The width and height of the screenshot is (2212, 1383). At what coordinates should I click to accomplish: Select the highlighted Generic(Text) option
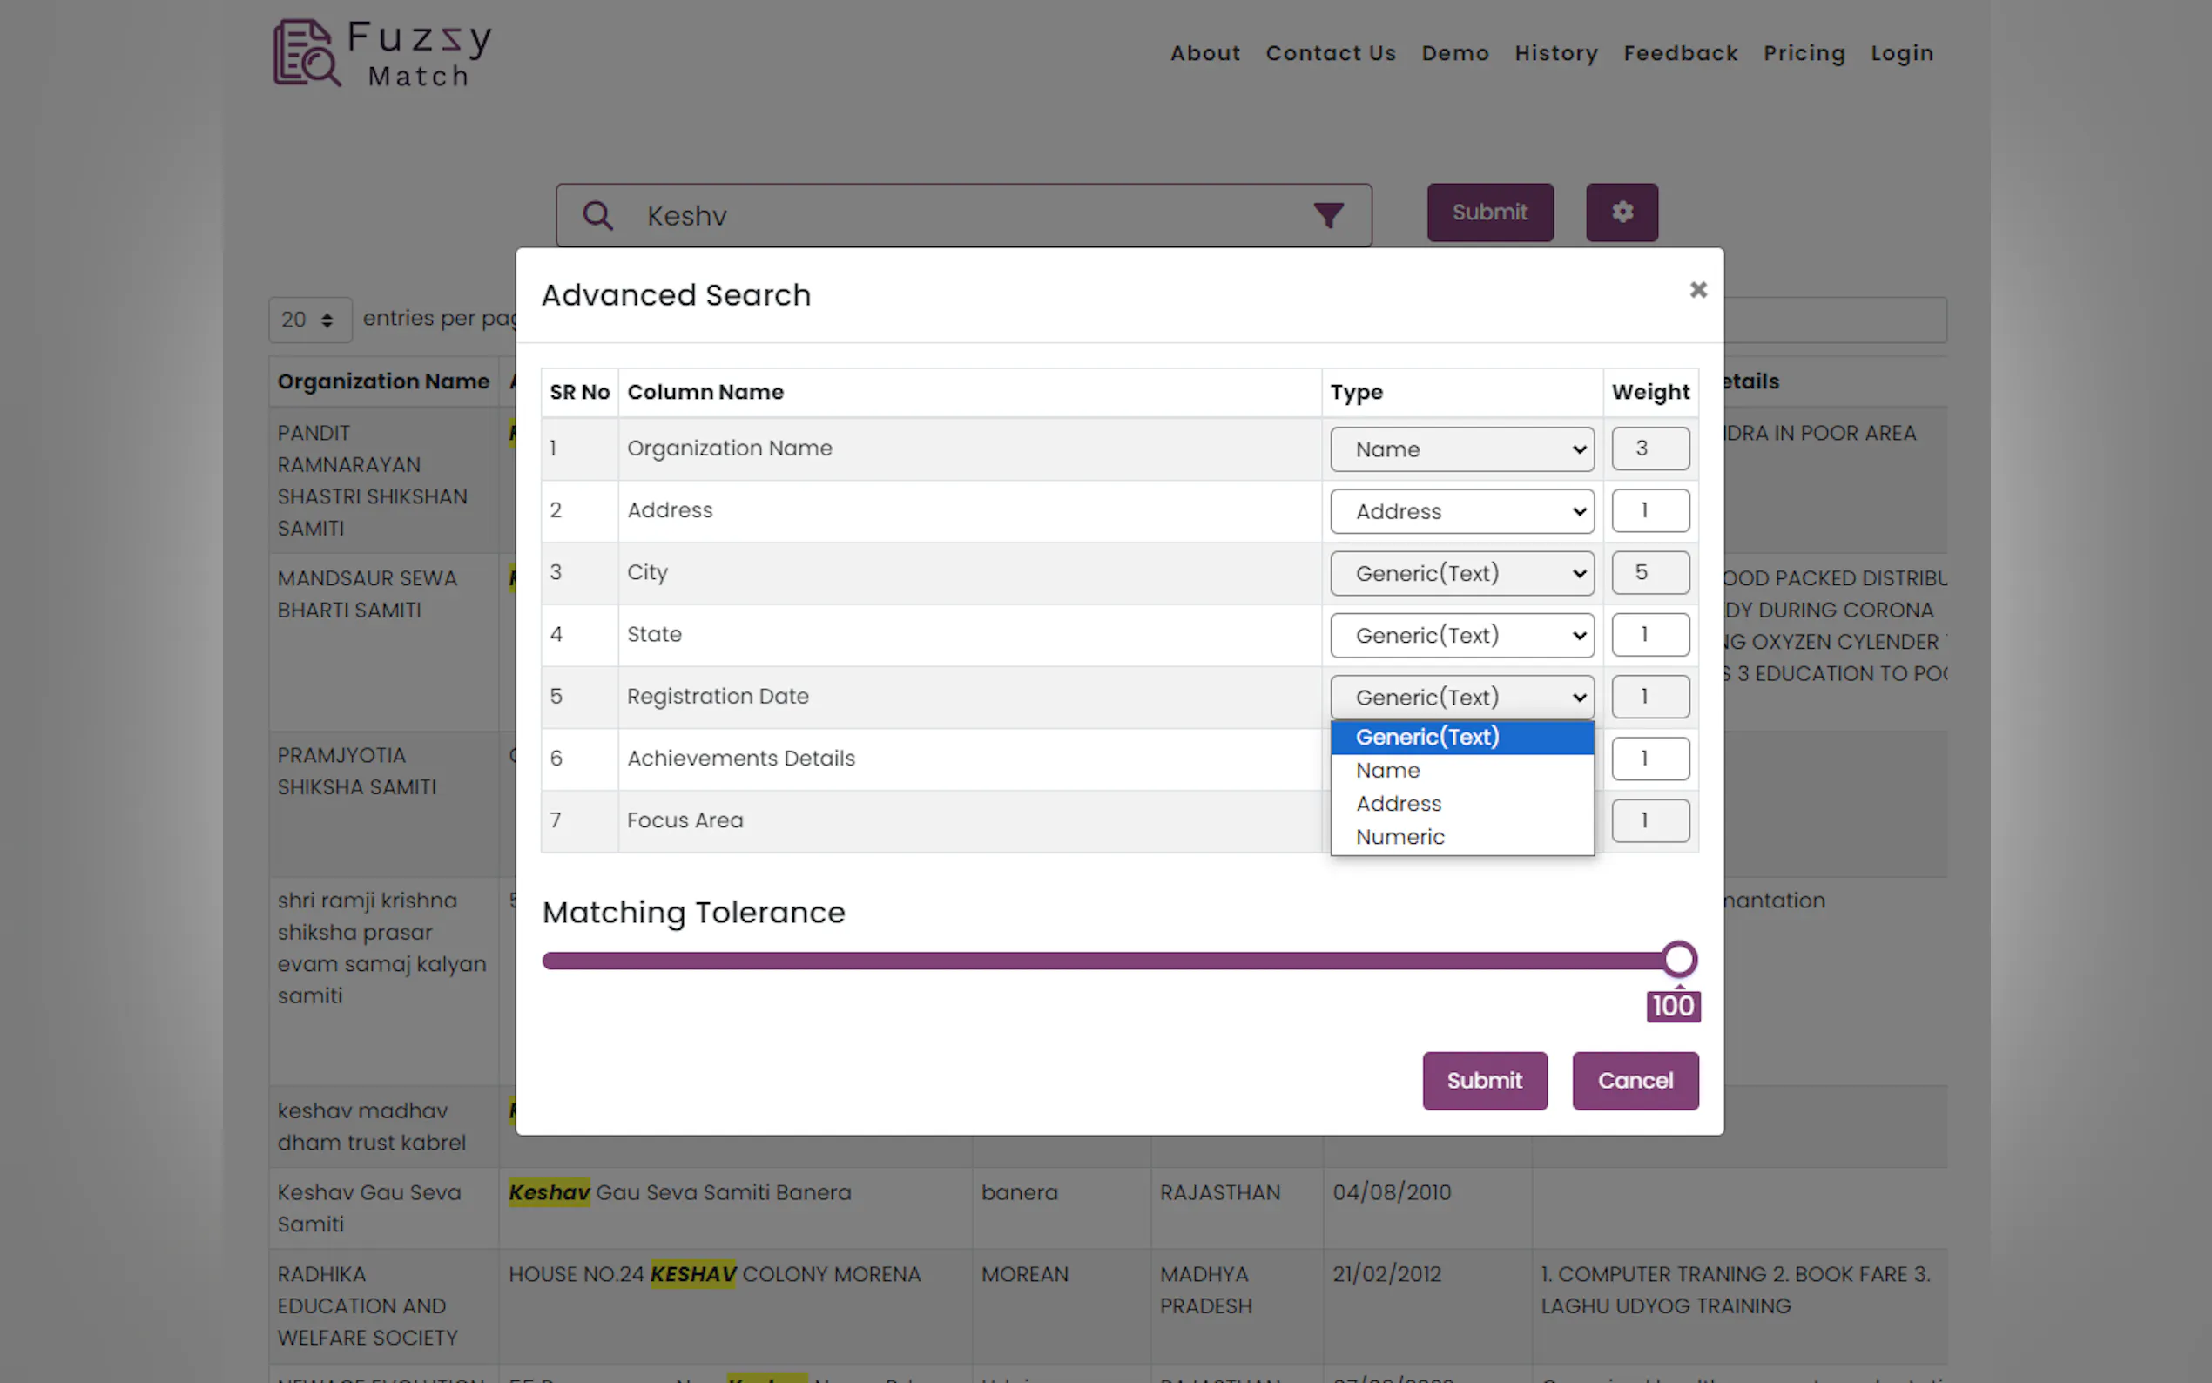1426,738
